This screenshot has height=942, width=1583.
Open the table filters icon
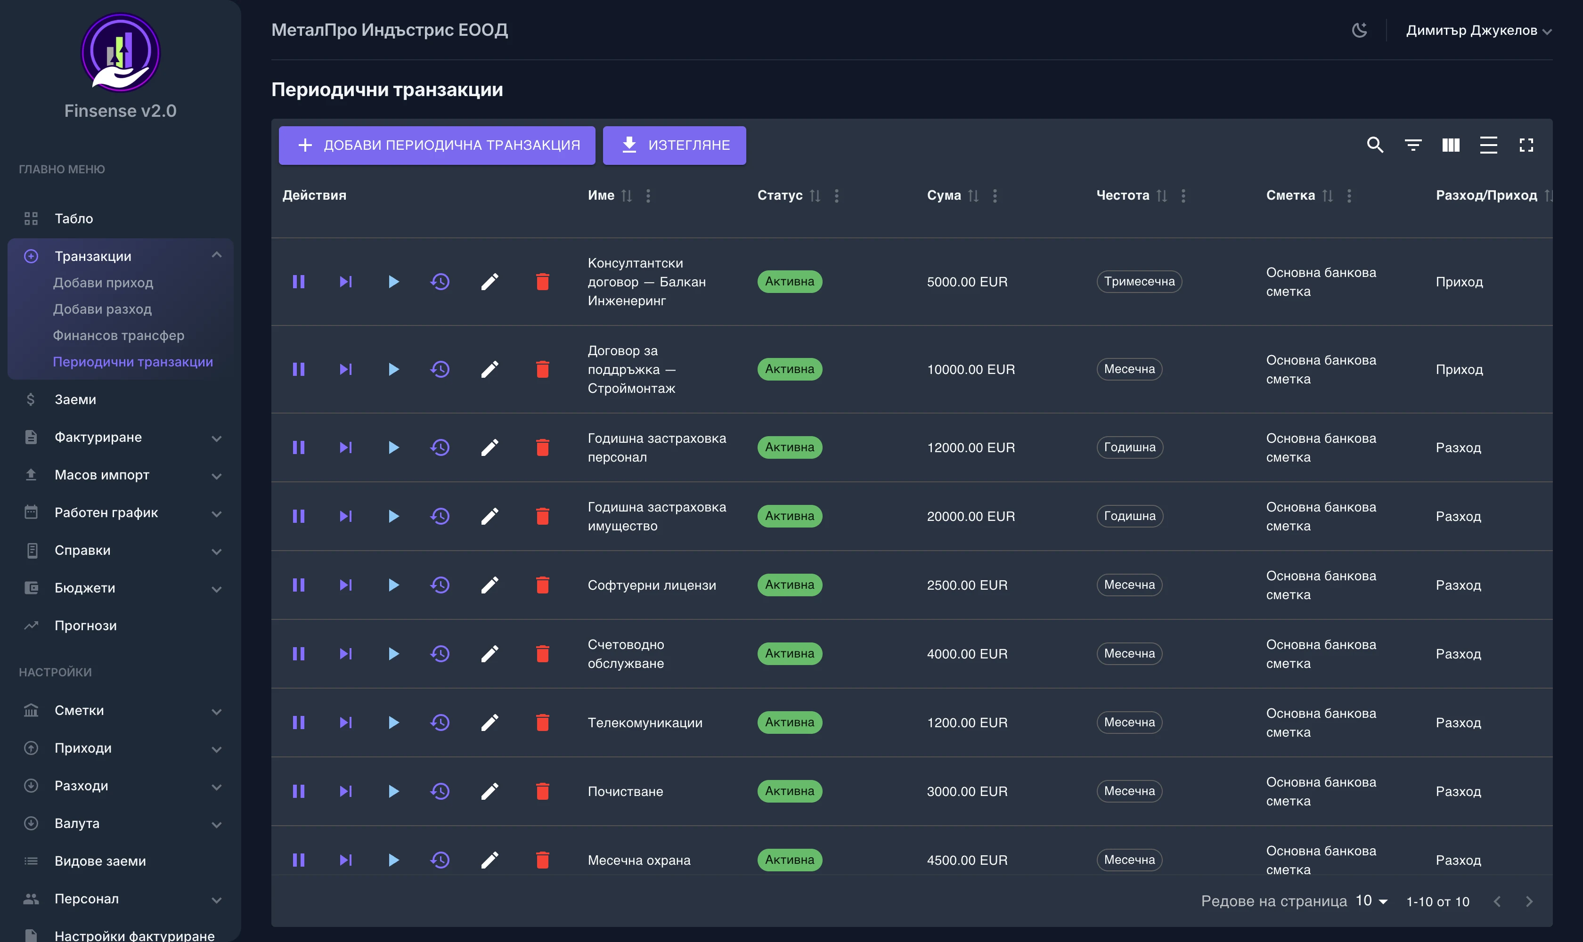[1413, 146]
